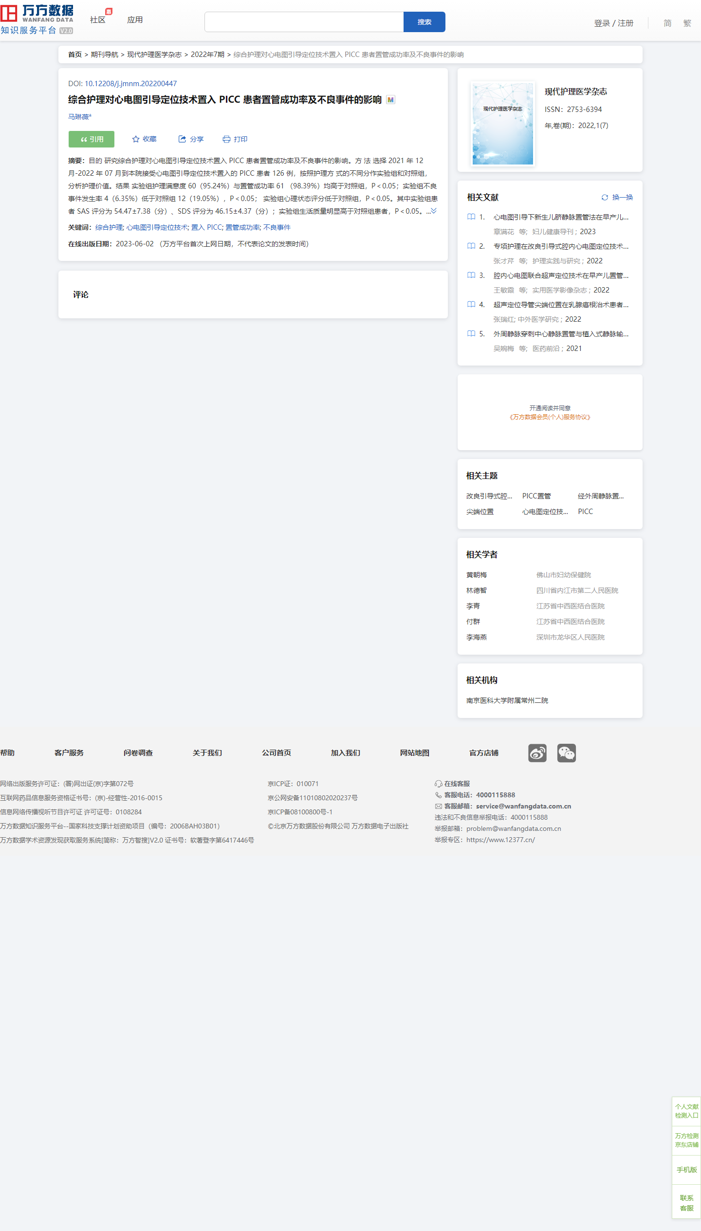Focus the top search input field
701x1231 pixels.
click(x=304, y=22)
